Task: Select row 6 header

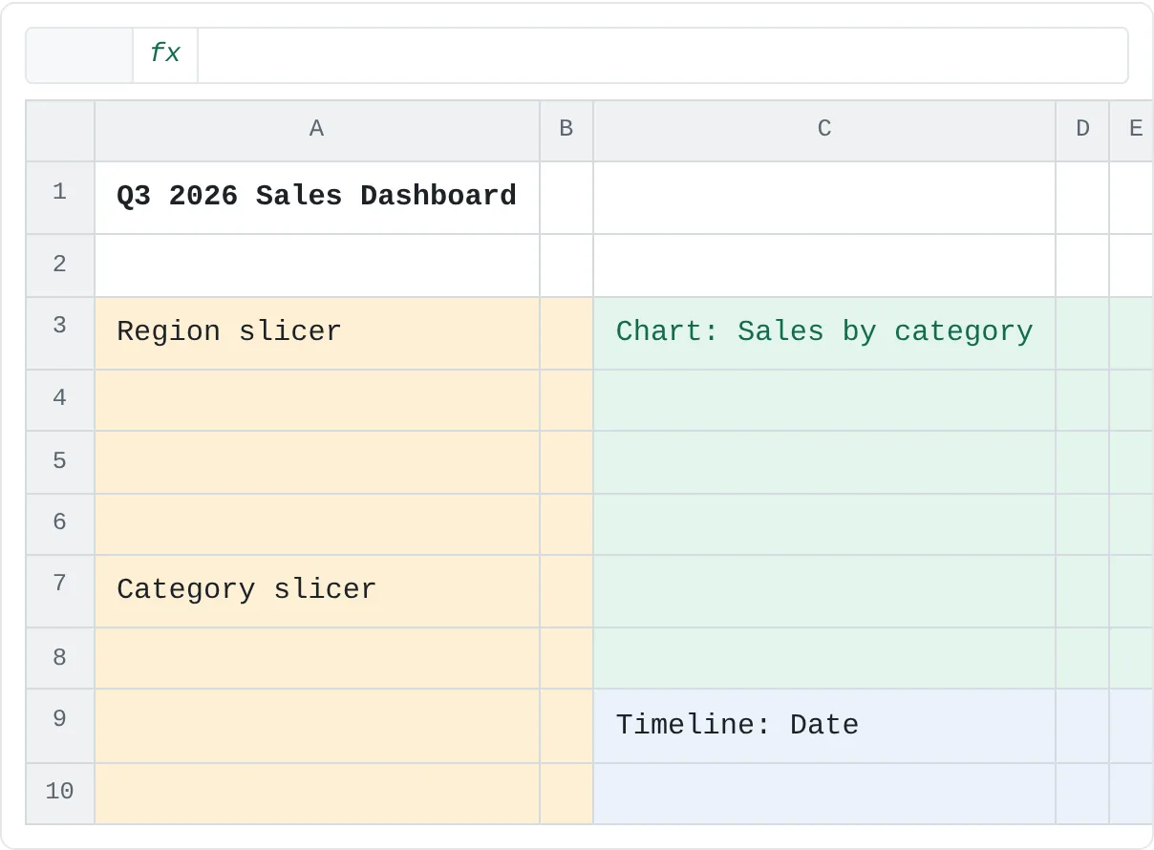Action: (60, 524)
